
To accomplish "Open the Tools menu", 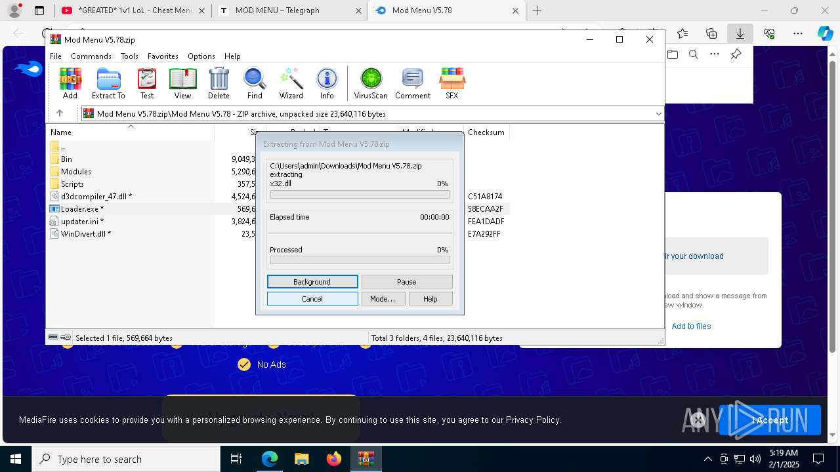I will pyautogui.click(x=129, y=56).
